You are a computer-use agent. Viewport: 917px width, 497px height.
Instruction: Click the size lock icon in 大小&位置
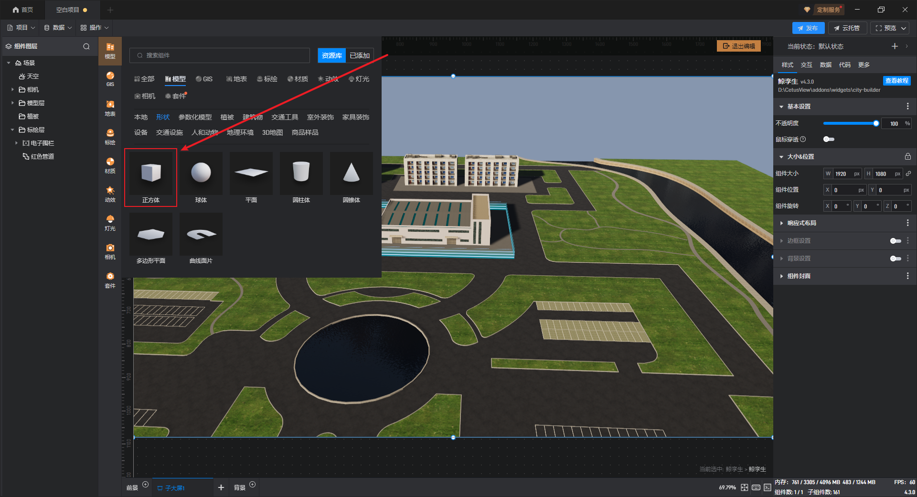[x=907, y=157]
